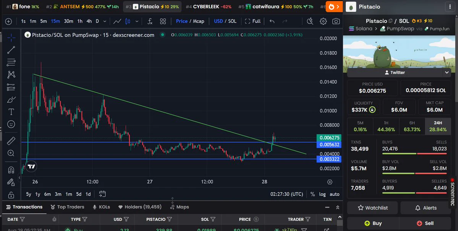Select the ANTSEM trending token tab
This screenshot has height=231, width=458.
click(x=83, y=7)
